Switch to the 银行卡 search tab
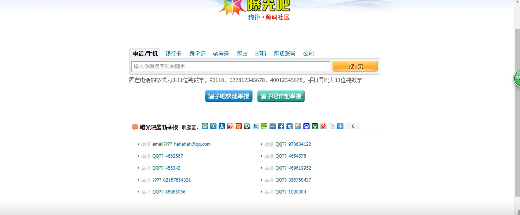 coord(173,54)
